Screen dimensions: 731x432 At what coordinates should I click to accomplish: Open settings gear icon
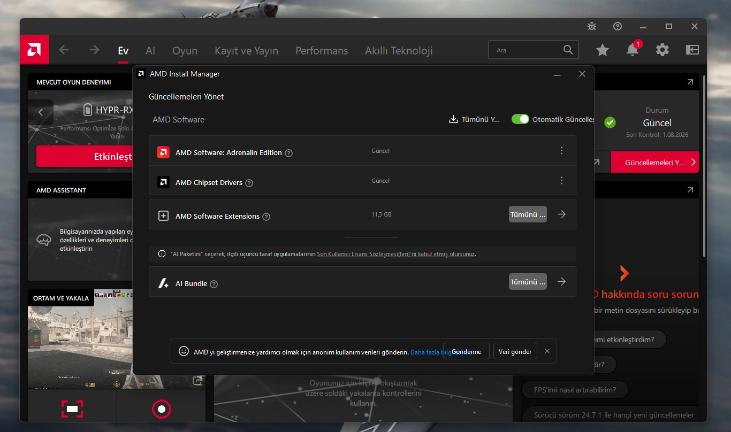tap(663, 50)
